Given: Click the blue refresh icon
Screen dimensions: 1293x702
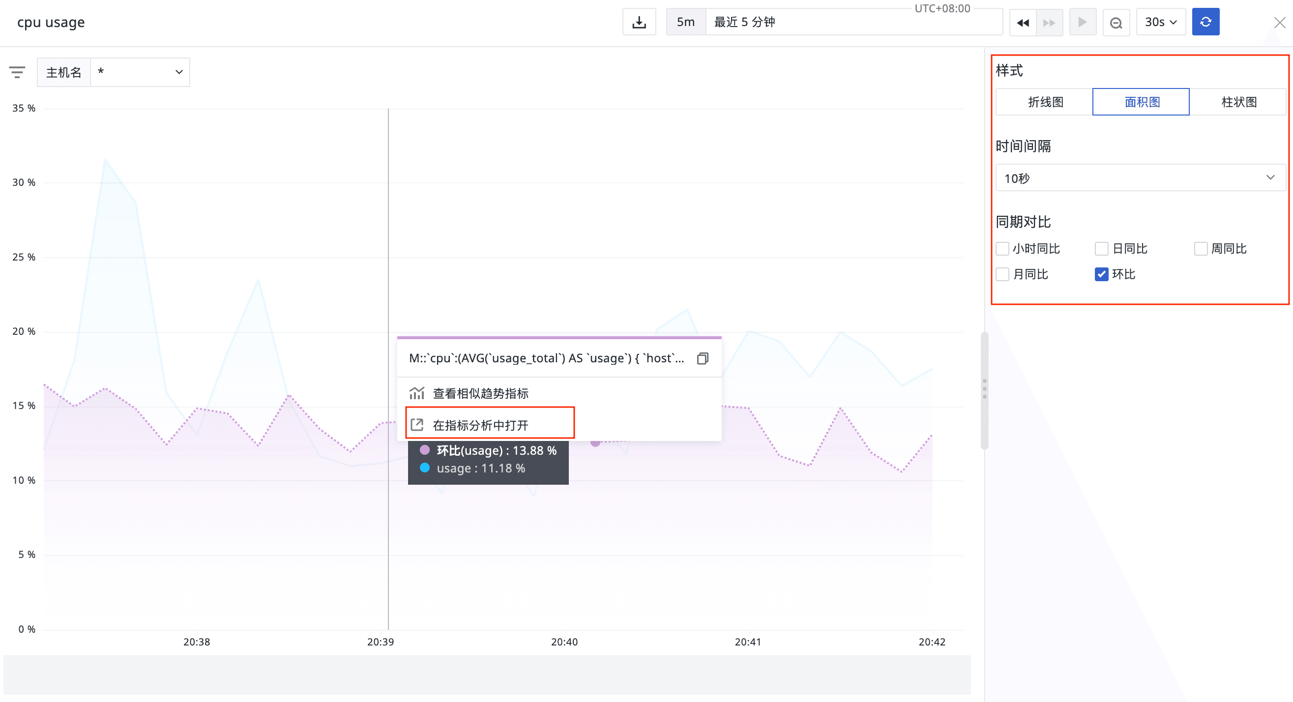Looking at the screenshot, I should point(1205,22).
